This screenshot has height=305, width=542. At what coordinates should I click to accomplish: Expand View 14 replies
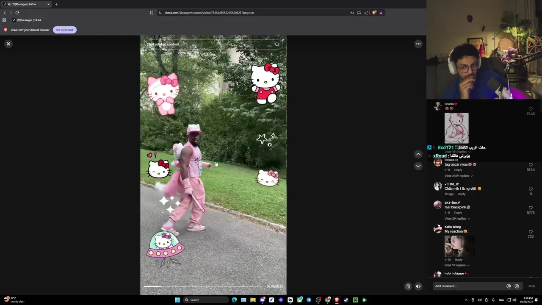coord(457,265)
